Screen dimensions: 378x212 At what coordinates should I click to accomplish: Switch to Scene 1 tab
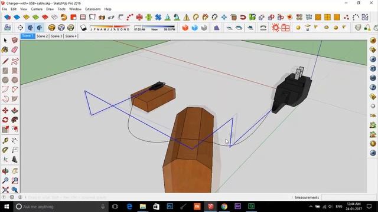tap(28, 36)
